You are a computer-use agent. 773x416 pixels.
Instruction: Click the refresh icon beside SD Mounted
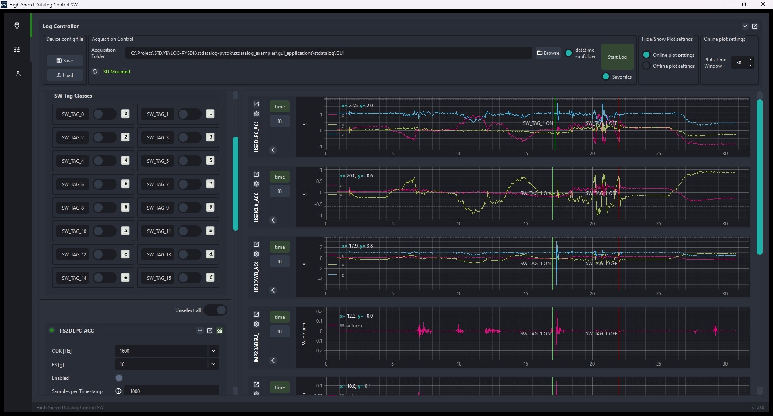[95, 71]
